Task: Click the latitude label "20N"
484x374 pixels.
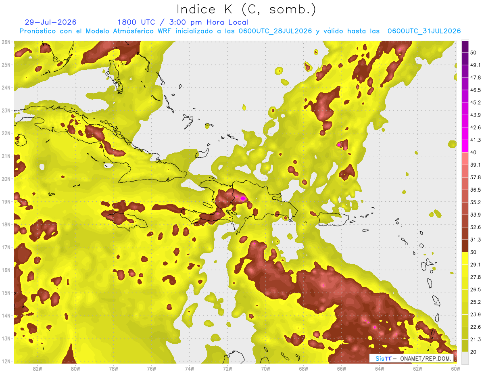Action: coord(6,179)
